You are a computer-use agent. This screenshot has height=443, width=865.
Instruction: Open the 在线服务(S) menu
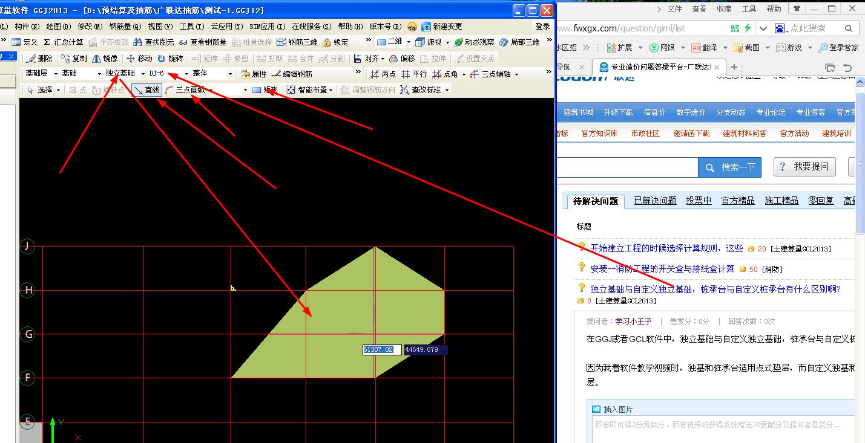(311, 27)
